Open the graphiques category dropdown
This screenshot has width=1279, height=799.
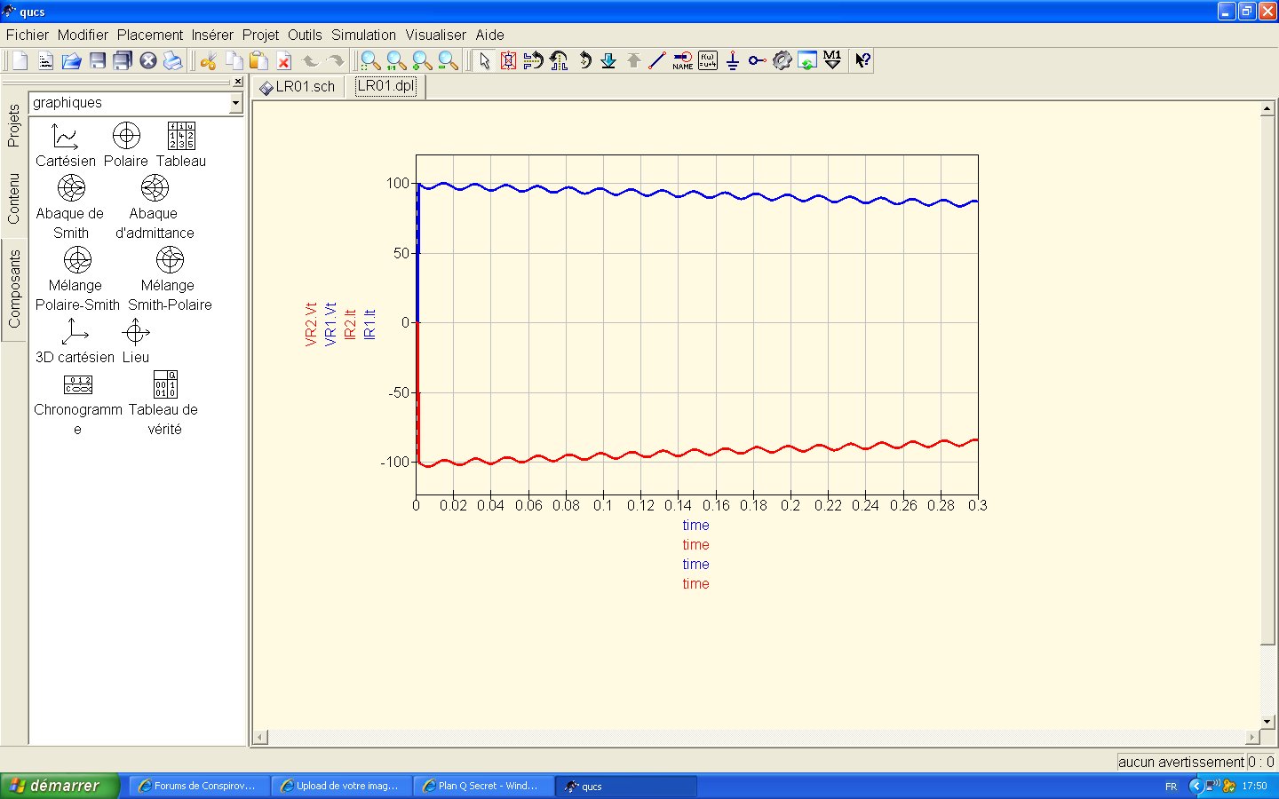tap(235, 103)
